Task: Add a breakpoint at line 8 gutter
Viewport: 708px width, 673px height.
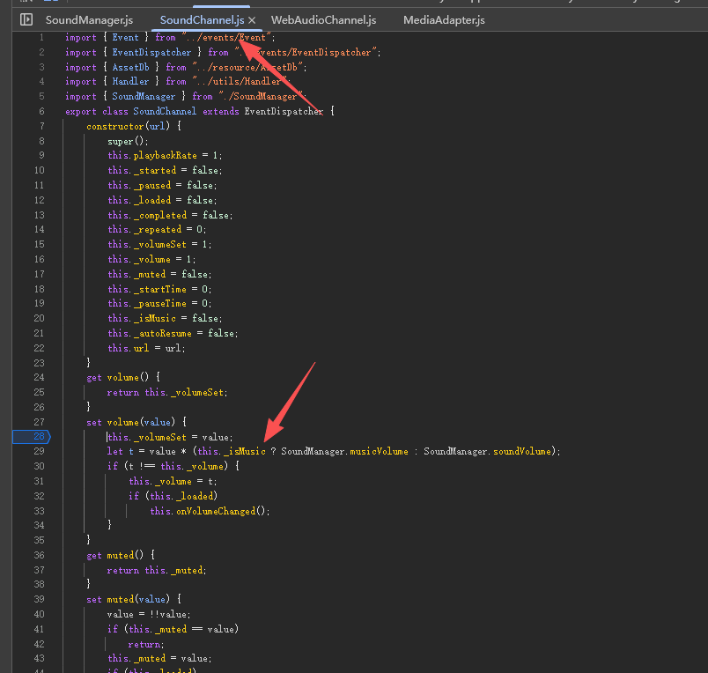Action: tap(41, 141)
